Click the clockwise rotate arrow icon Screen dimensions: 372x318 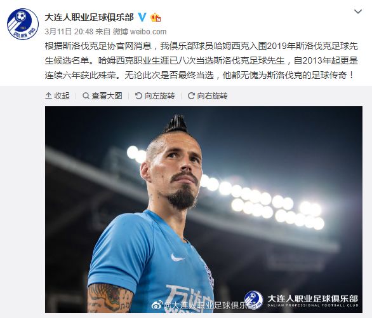(191, 96)
